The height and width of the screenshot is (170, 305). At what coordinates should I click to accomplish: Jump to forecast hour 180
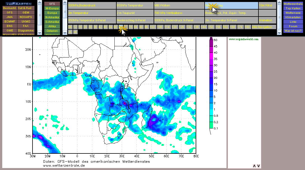click(x=247, y=27)
